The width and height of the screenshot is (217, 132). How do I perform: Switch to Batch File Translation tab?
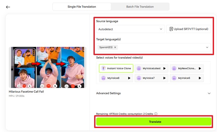(140, 7)
